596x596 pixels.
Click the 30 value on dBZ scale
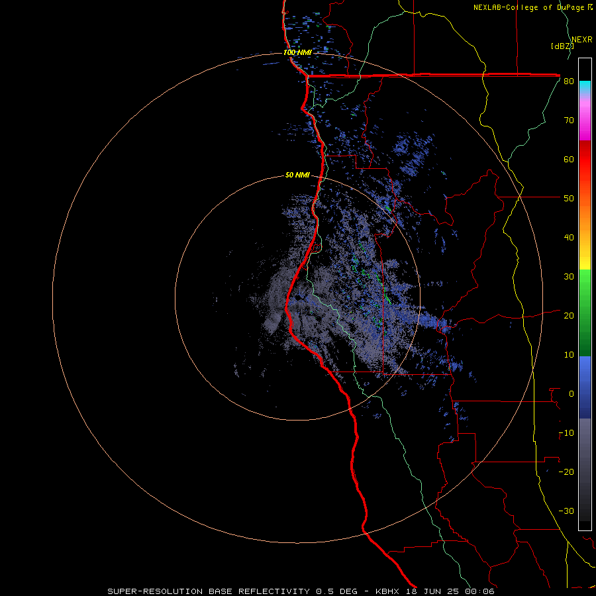(x=569, y=277)
